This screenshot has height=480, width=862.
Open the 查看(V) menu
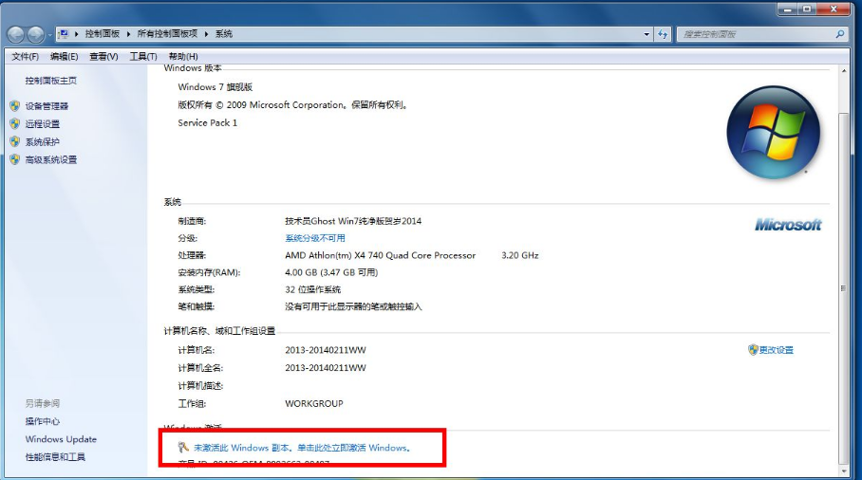tap(103, 56)
